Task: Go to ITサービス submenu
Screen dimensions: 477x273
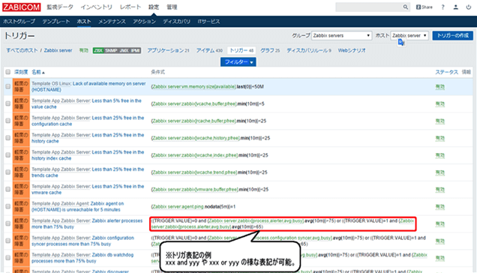Action: click(x=208, y=22)
